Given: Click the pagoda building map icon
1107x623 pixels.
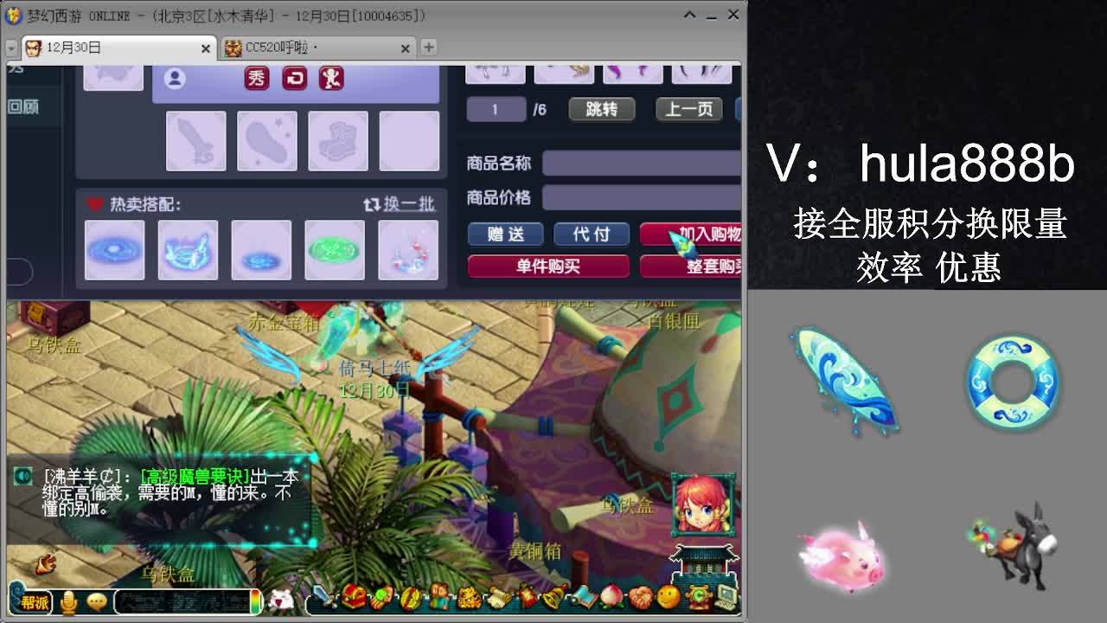Looking at the screenshot, I should [x=704, y=562].
